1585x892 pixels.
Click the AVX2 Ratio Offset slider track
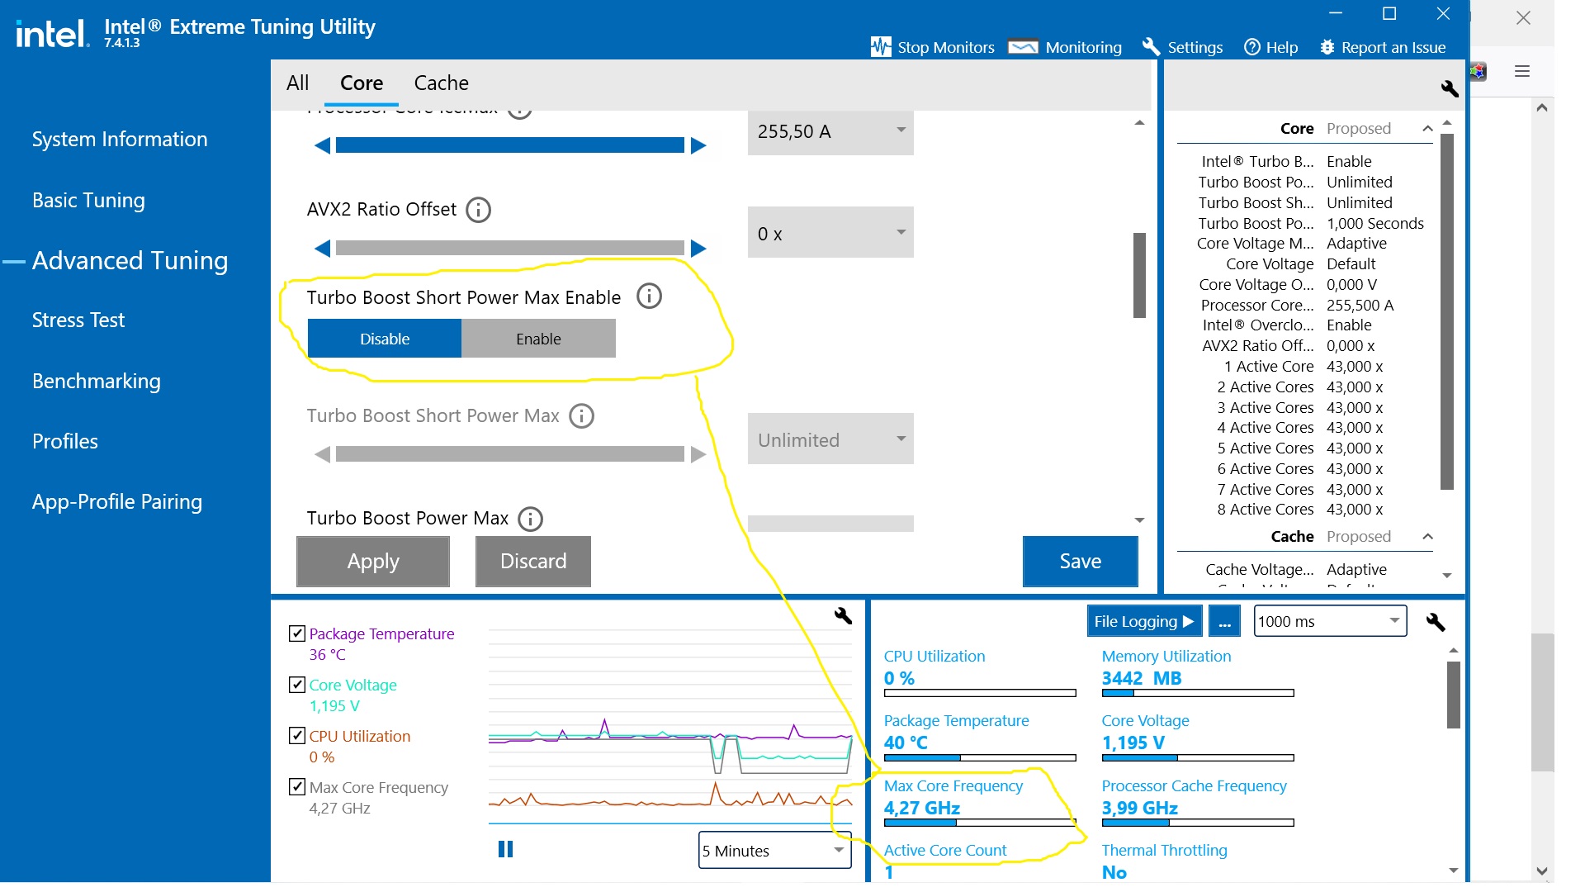tap(510, 248)
